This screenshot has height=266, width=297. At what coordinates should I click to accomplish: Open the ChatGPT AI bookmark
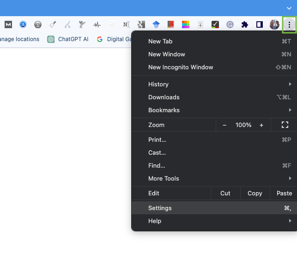coord(68,39)
